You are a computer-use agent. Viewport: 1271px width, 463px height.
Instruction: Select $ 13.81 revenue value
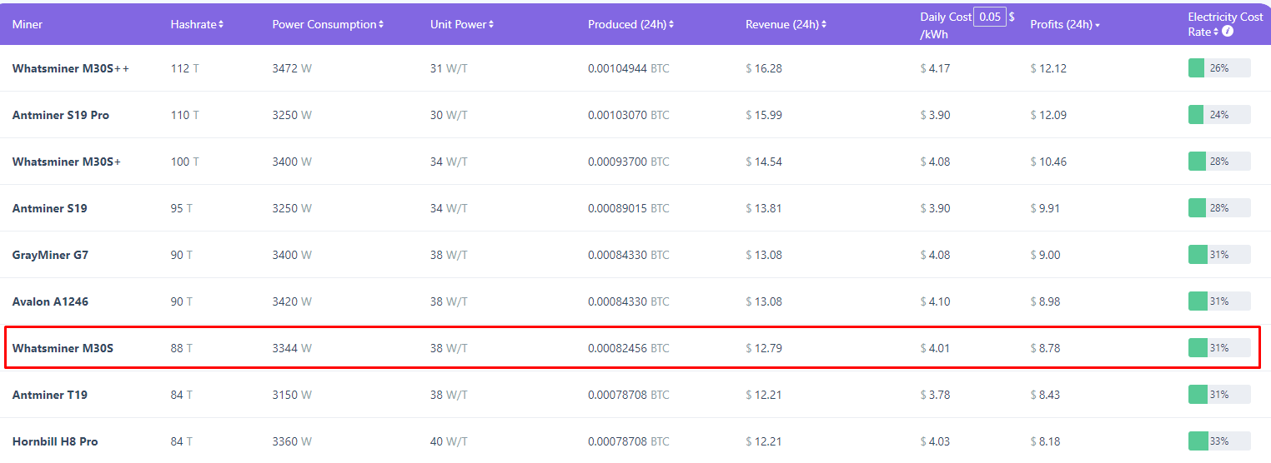764,208
